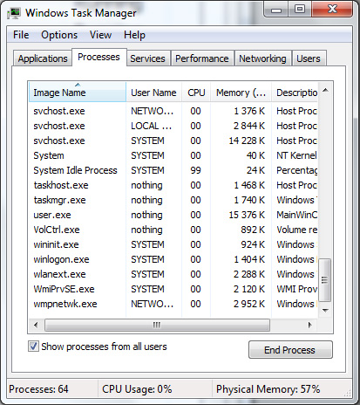Sort by Memory column header
The image size is (360, 405).
241,93
